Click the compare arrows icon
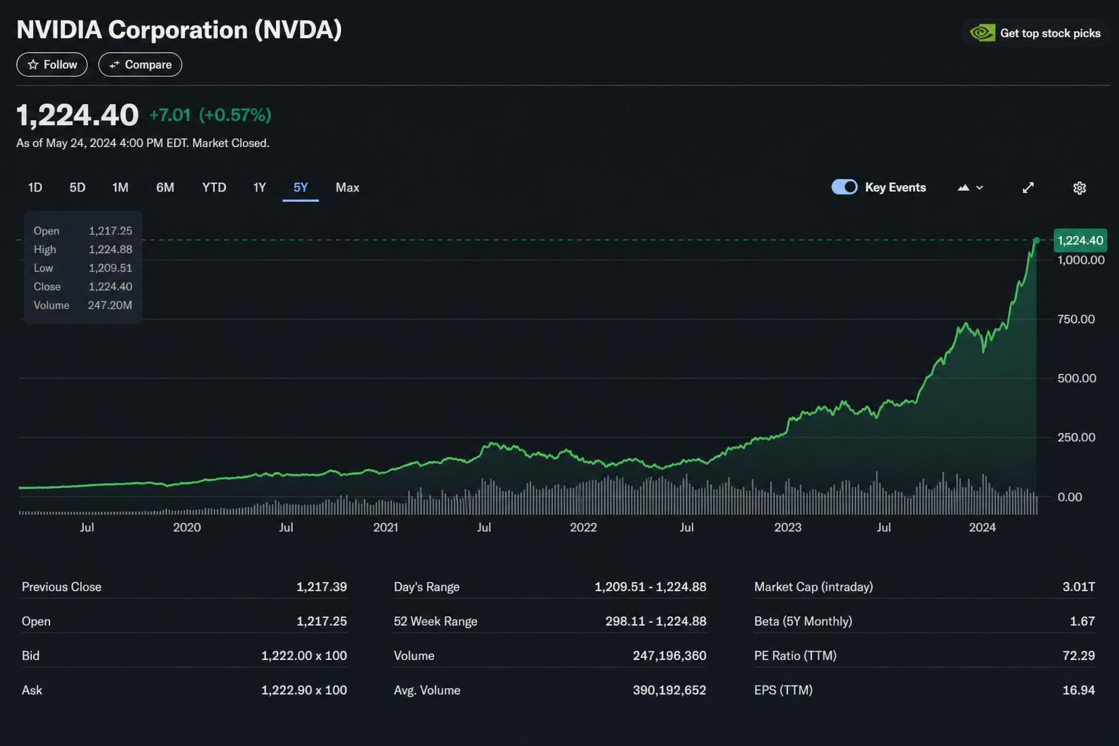The image size is (1119, 746). (114, 65)
